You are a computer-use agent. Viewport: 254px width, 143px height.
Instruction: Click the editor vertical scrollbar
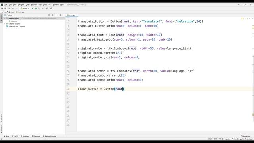coord(253,88)
